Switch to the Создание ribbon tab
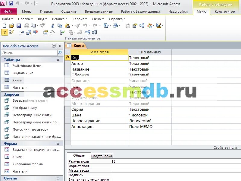Viewport: 241px width, 181px height. [x=69, y=11]
